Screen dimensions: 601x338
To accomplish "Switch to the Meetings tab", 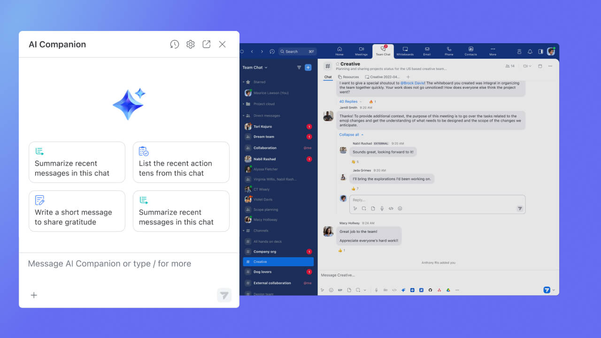I will (361, 51).
